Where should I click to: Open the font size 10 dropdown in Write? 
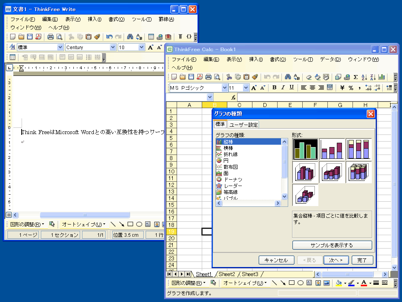141,47
